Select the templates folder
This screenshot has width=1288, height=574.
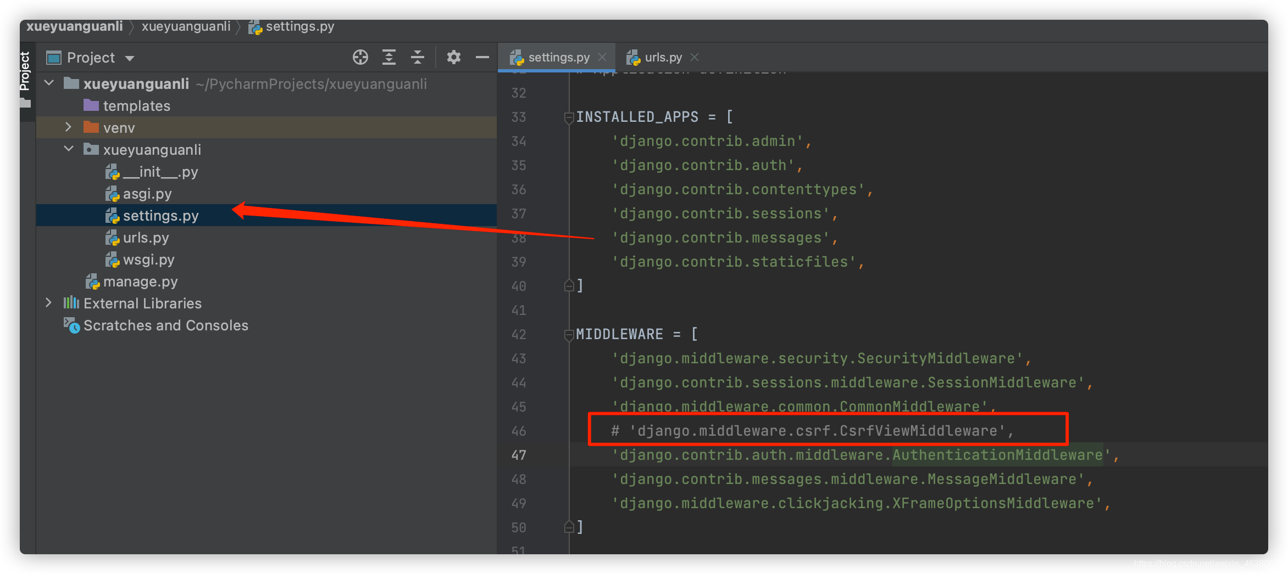pyautogui.click(x=136, y=106)
